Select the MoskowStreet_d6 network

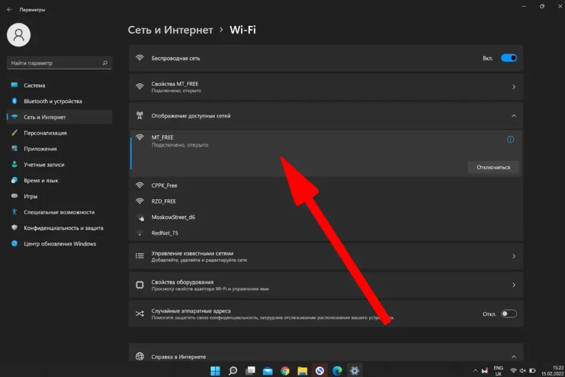326,217
